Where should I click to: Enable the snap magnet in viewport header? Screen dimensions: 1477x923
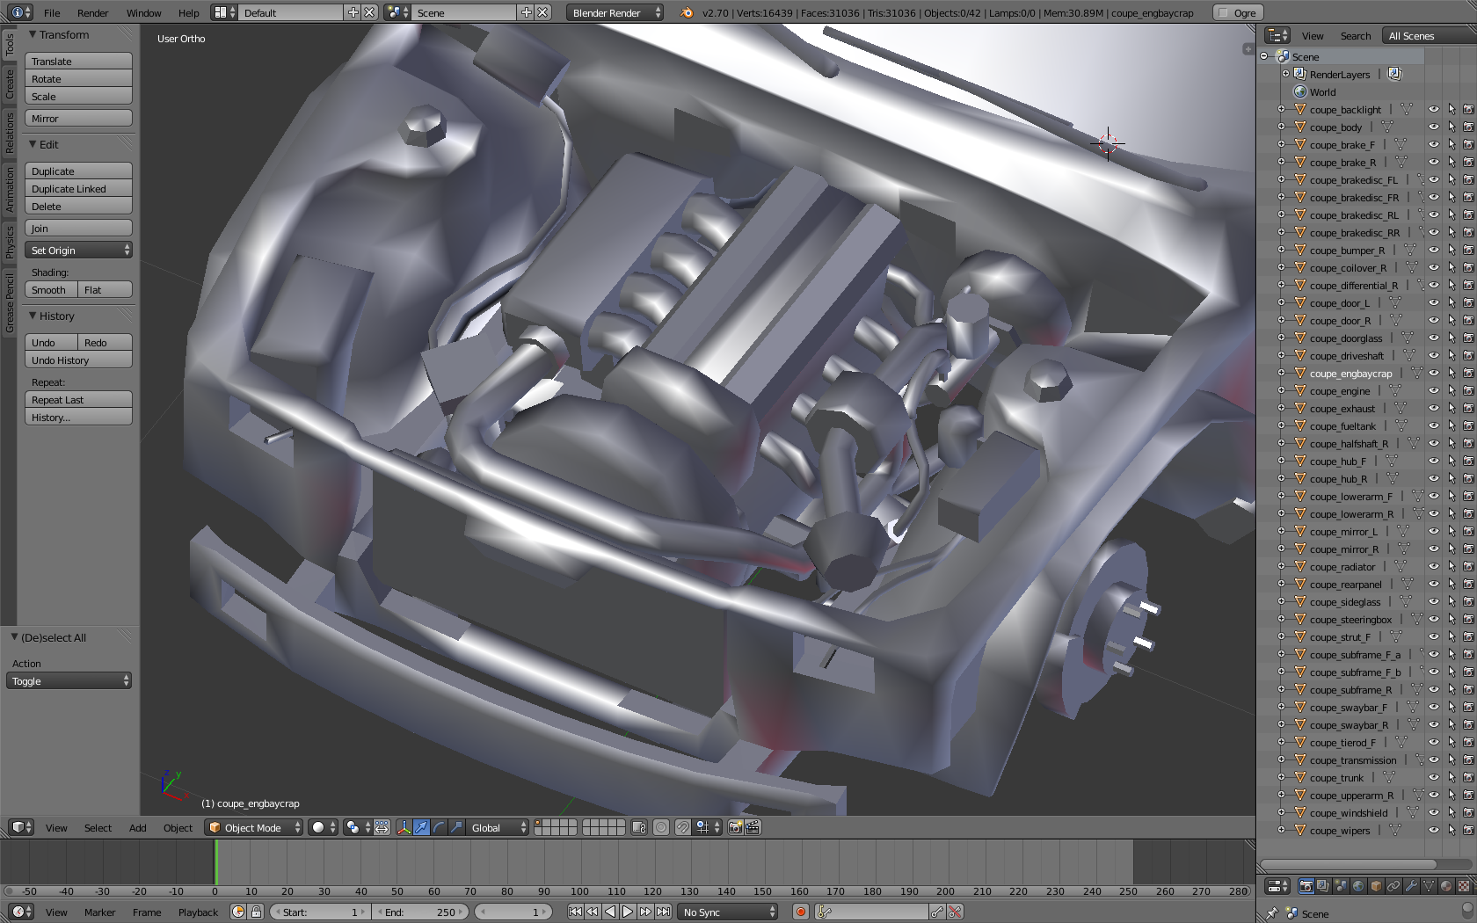pyautogui.click(x=683, y=827)
